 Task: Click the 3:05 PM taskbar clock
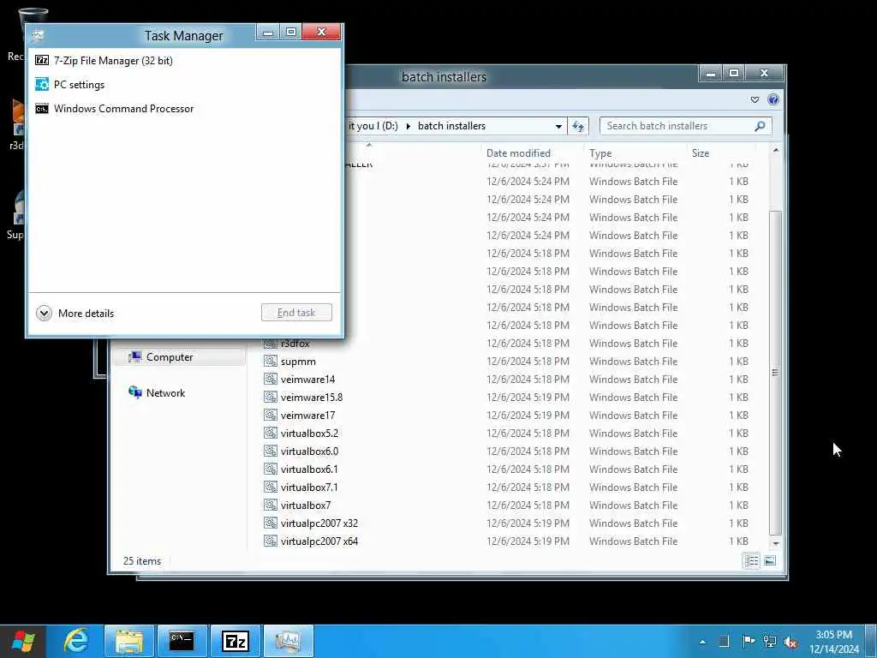pyautogui.click(x=833, y=642)
